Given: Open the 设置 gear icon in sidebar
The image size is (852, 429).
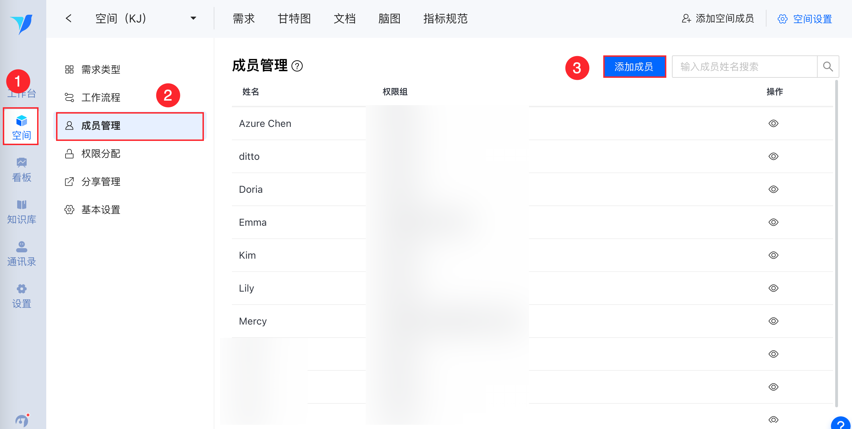Looking at the screenshot, I should pyautogui.click(x=21, y=289).
